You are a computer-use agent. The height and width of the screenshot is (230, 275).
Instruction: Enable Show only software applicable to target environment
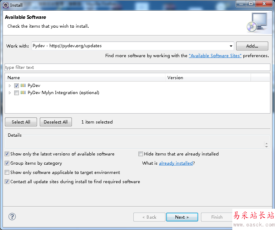pyautogui.click(x=7, y=172)
